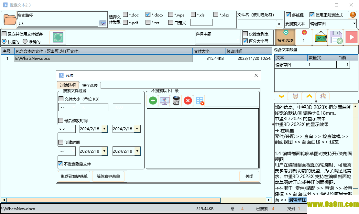
Task: Enable the 创建时间 filter checkbox
Action: 61,142
